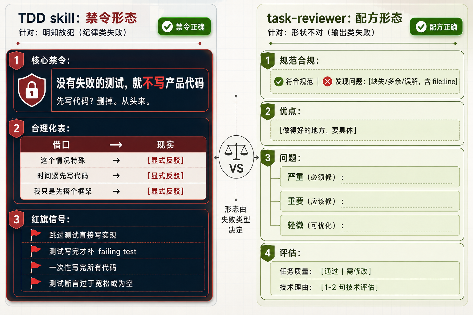Click the red shield lock icon
The width and height of the screenshot is (473, 315).
(x=32, y=90)
